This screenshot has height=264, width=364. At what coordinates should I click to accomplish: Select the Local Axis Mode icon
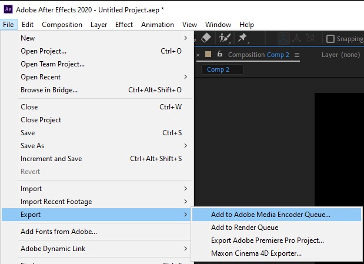coord(283,38)
